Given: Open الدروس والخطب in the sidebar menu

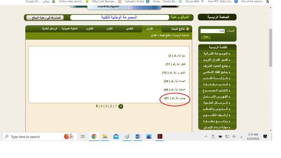Looking at the screenshot, I should (217, 109).
